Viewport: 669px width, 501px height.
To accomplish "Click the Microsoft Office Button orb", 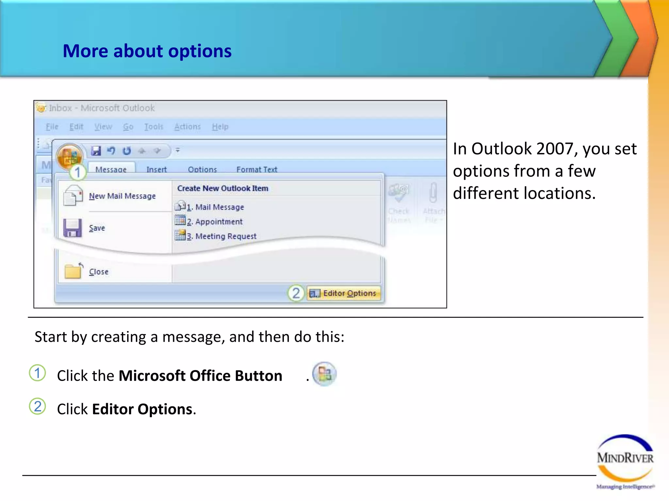I will coord(69,157).
